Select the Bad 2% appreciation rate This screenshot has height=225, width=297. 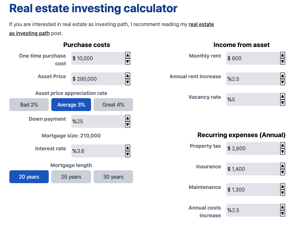(29, 105)
